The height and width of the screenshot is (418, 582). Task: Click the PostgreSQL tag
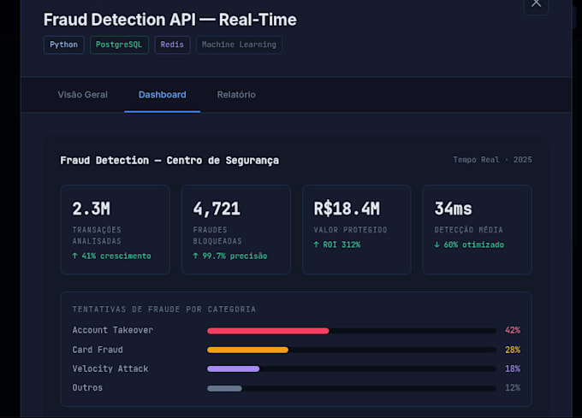(119, 44)
